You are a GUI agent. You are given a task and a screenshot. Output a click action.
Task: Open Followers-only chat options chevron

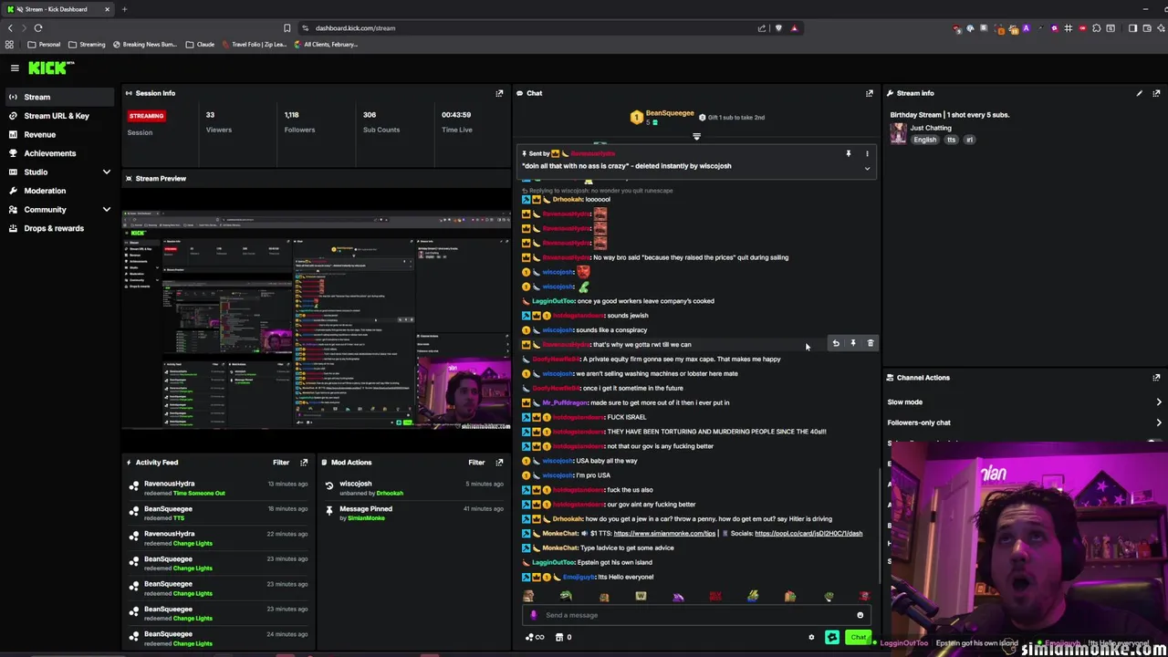(x=1159, y=422)
